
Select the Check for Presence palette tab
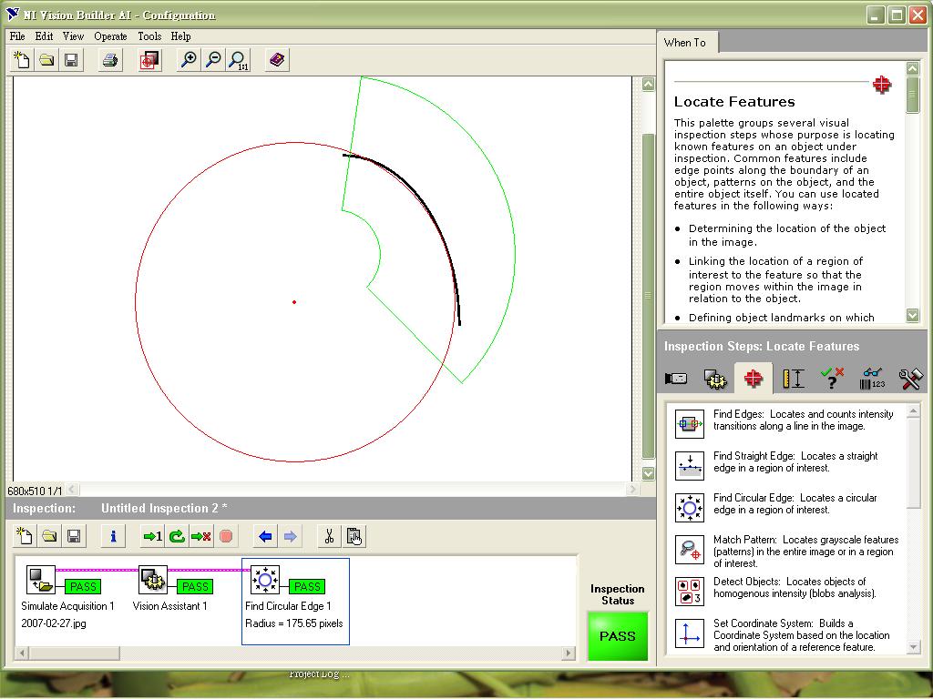pyautogui.click(x=832, y=378)
